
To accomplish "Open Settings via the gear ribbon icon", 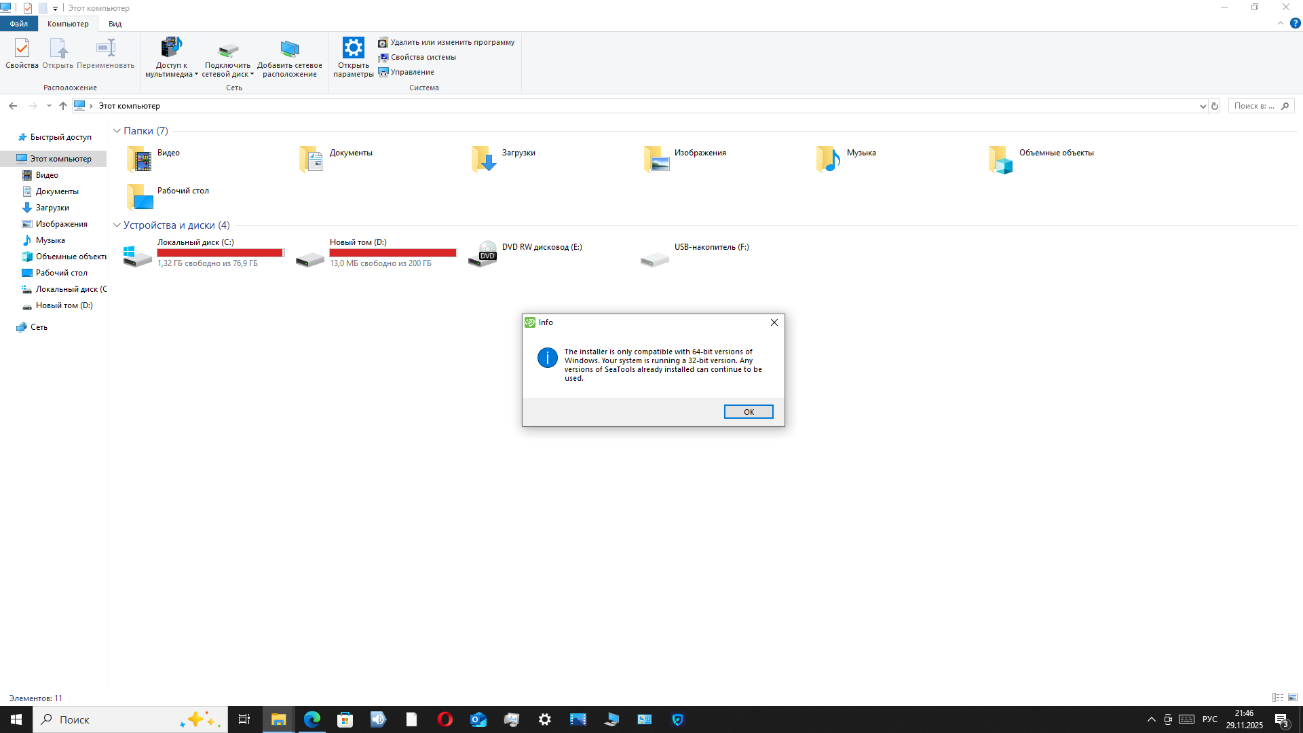I will click(x=353, y=49).
